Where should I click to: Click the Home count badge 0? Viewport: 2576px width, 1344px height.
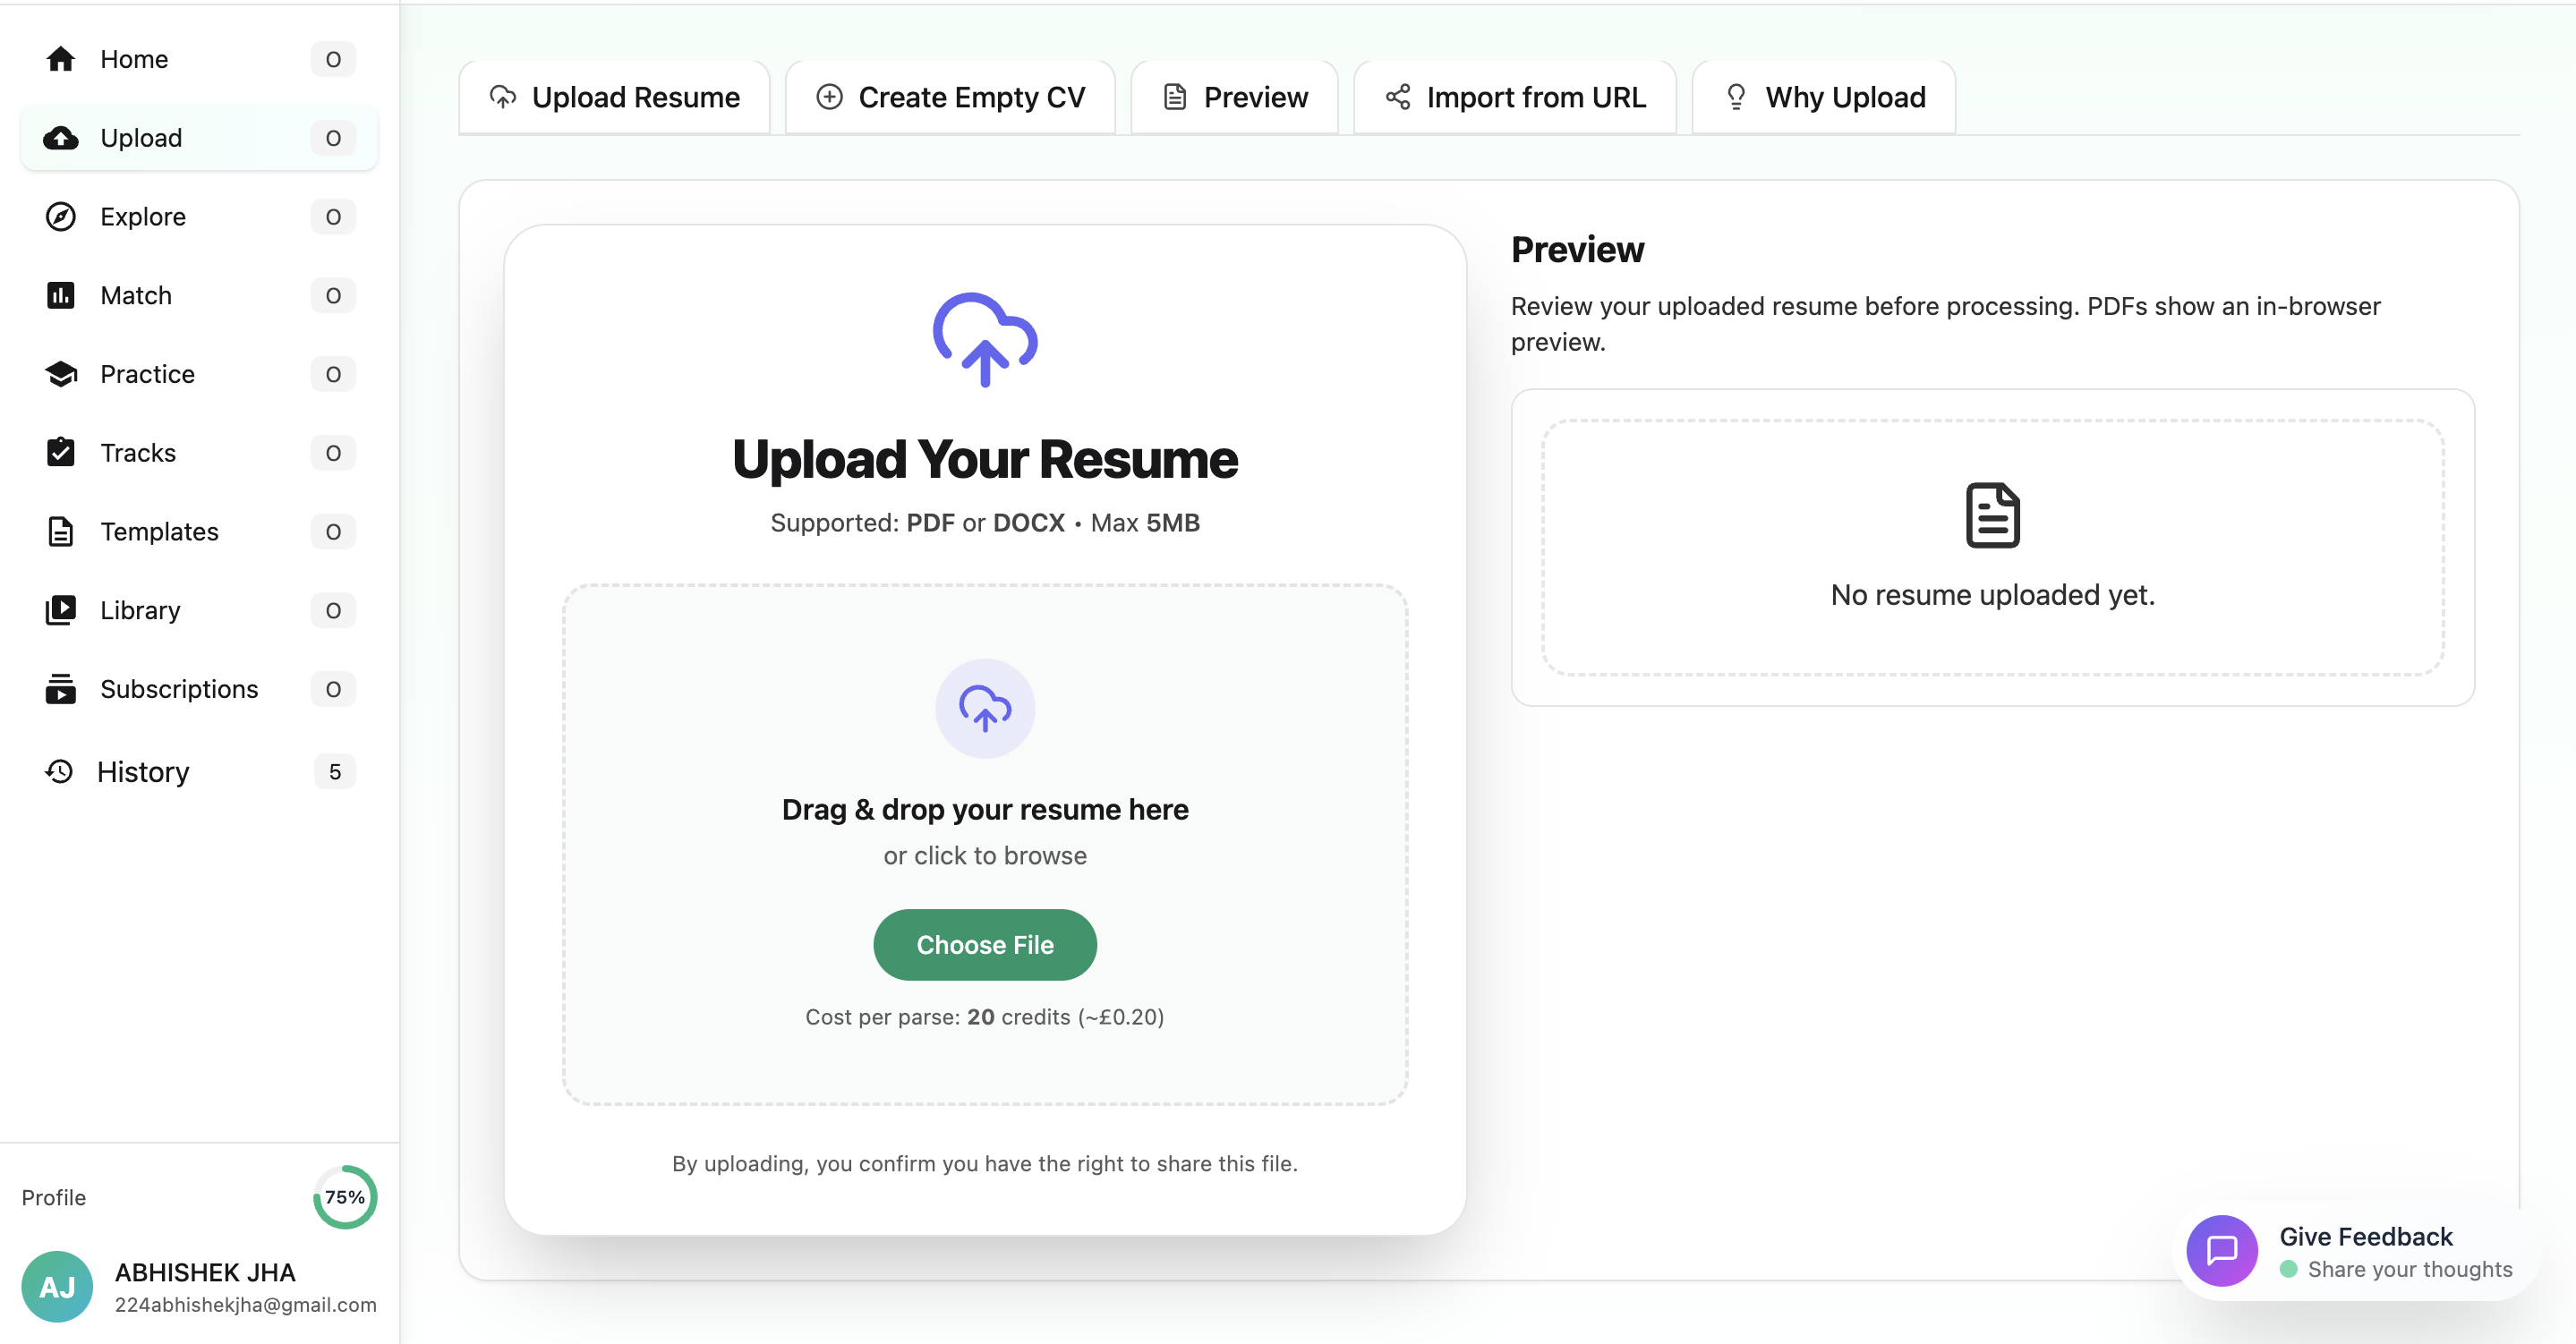[333, 59]
